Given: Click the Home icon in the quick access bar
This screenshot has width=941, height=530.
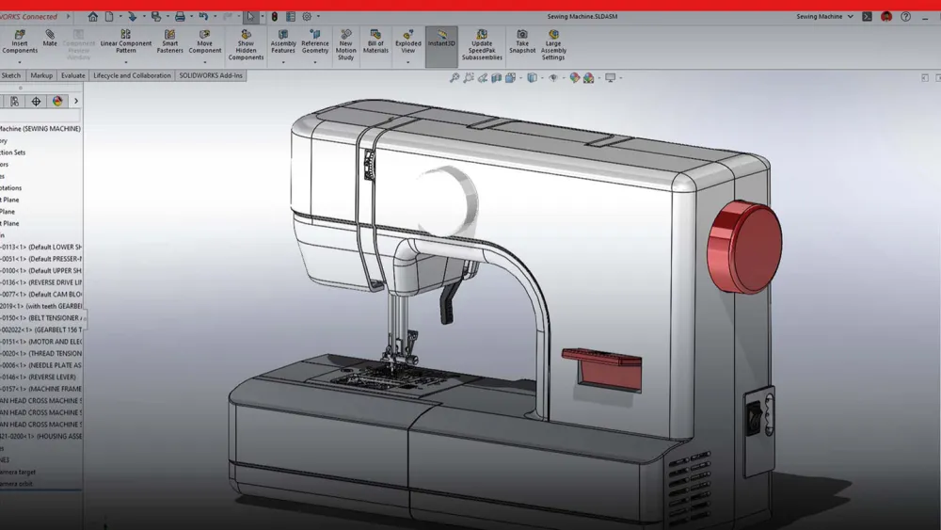Looking at the screenshot, I should 93,17.
